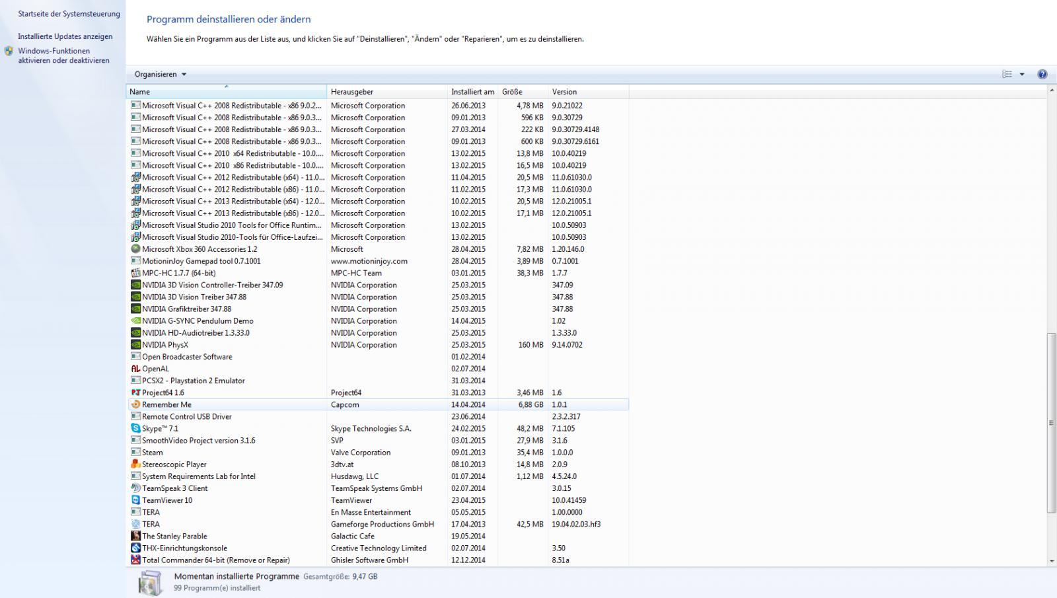This screenshot has width=1057, height=598.
Task: Sort by the Name column header
Action: pos(226,92)
